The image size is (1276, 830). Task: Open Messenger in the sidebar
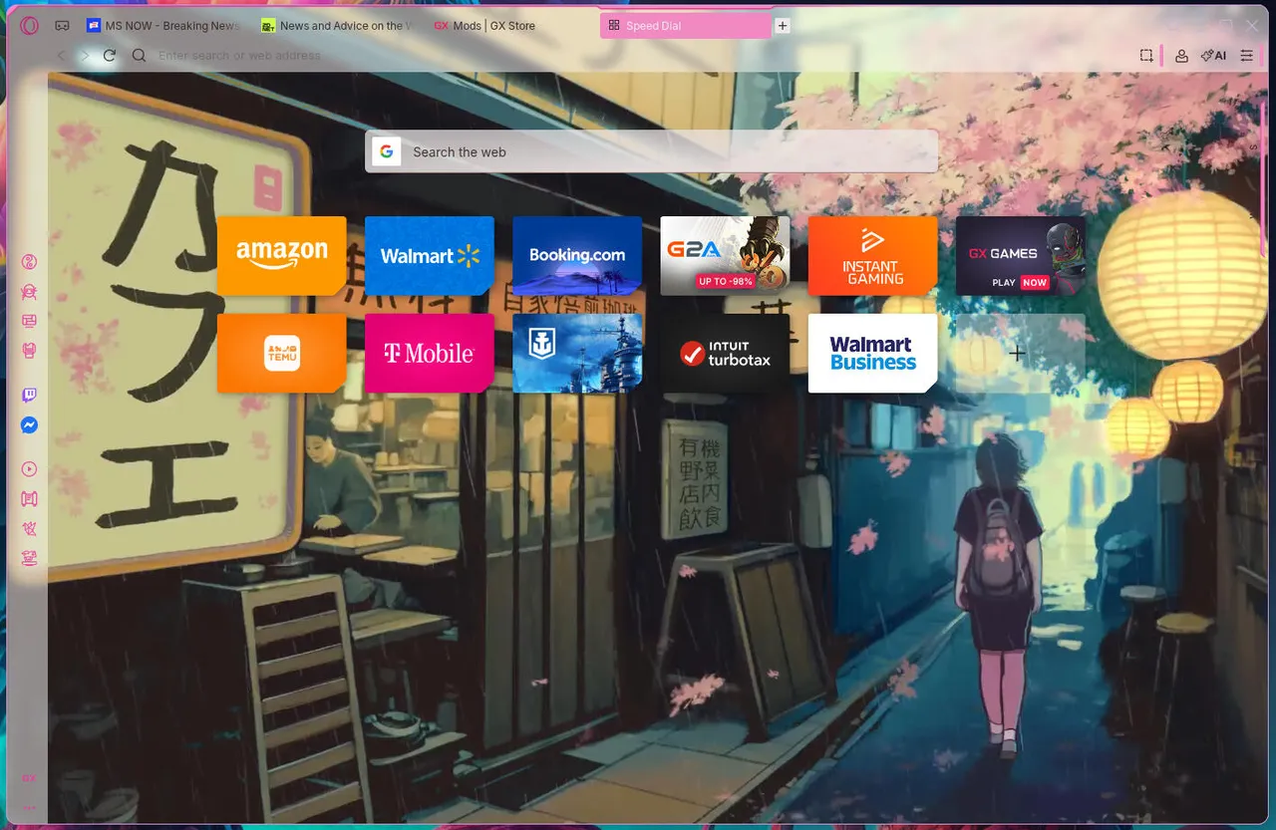click(29, 425)
